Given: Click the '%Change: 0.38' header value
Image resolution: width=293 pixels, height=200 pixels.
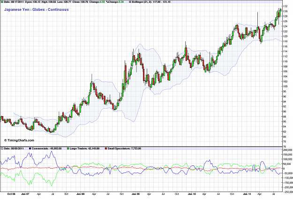Looking at the screenshot, I should (114, 2).
